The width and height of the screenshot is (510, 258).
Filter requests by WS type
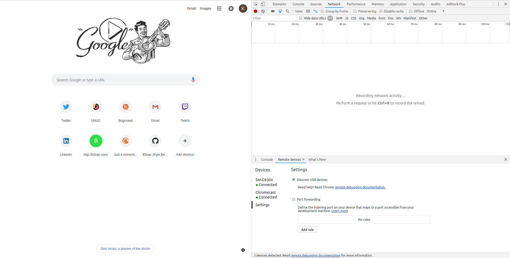398,18
